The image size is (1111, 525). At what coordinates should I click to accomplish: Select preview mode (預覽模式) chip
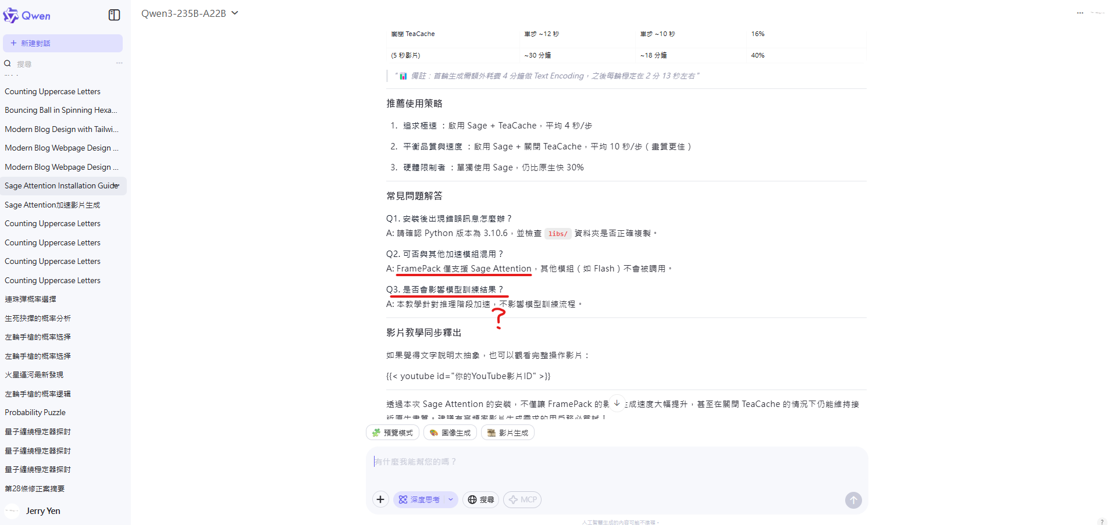point(393,433)
